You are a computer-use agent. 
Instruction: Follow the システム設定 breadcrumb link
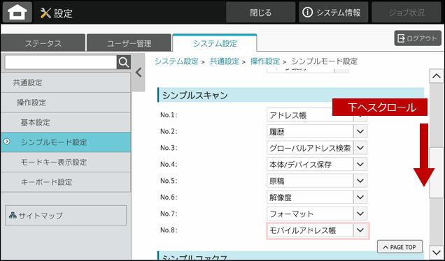coord(176,61)
